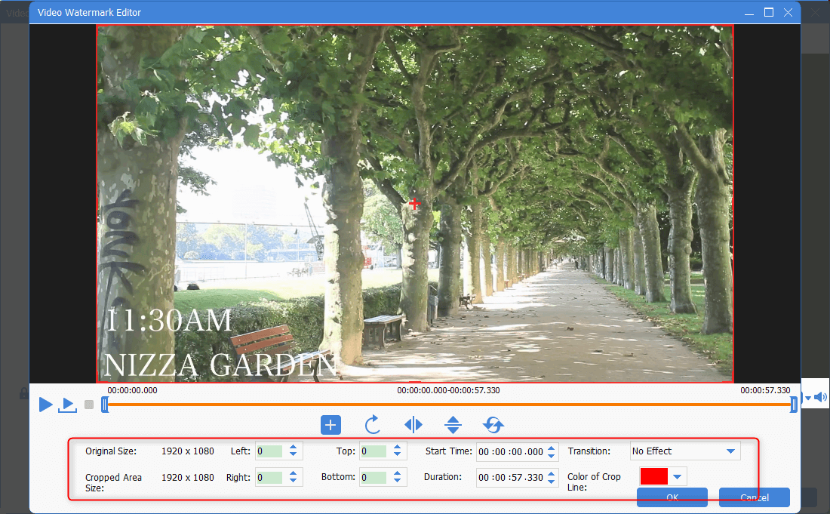Click the blue plus add icon
830x514 pixels.
[330, 425]
